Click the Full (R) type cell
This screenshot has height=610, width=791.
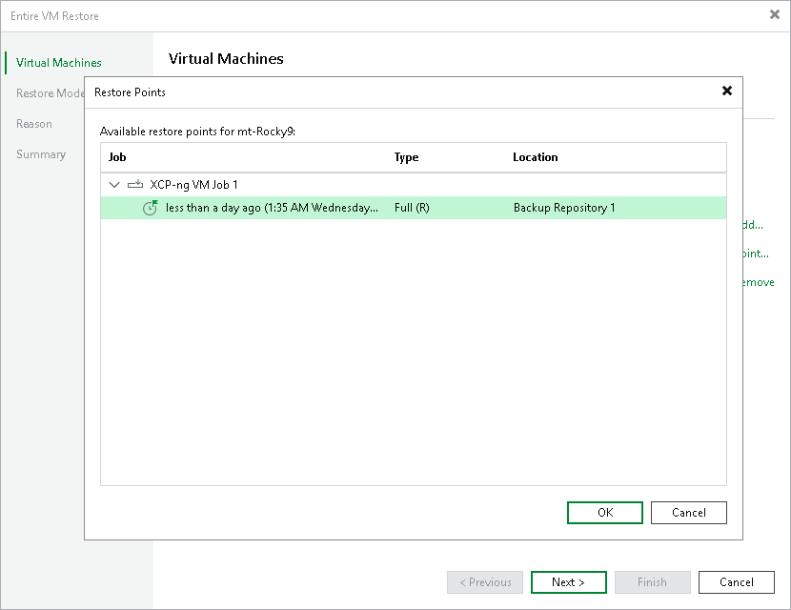412,208
